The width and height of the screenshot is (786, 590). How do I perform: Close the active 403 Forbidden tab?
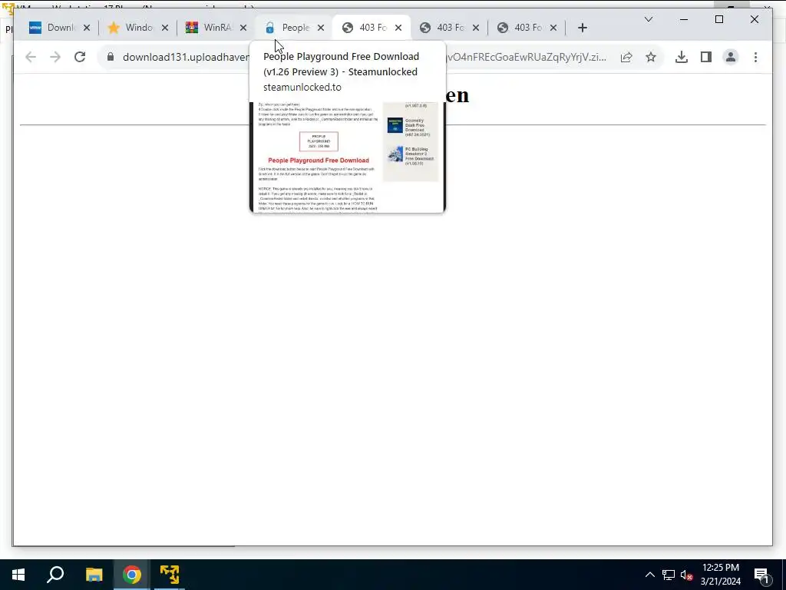click(398, 28)
